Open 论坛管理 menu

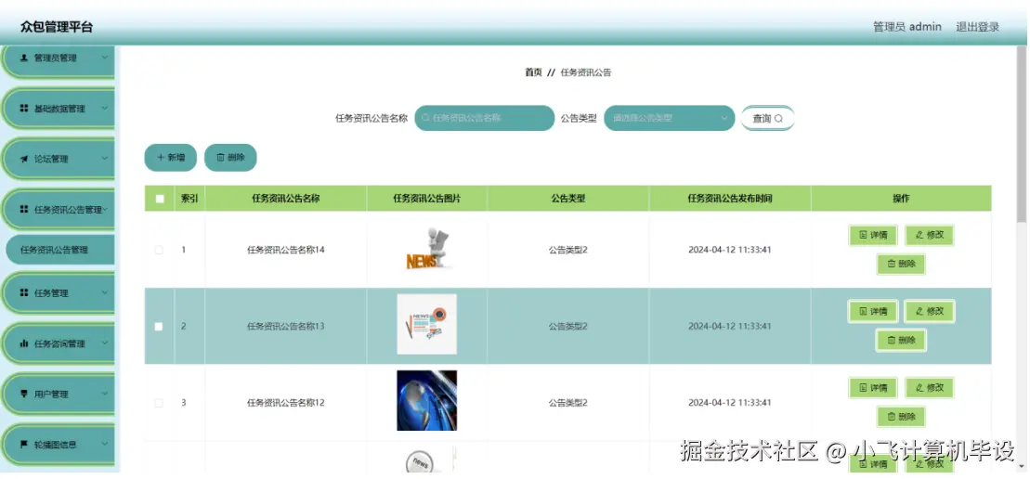coord(59,159)
